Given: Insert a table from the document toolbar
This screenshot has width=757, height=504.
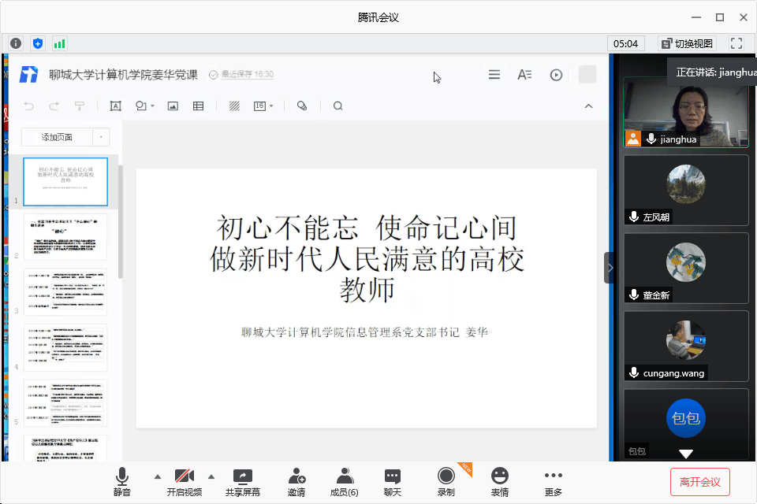Looking at the screenshot, I should (x=199, y=106).
